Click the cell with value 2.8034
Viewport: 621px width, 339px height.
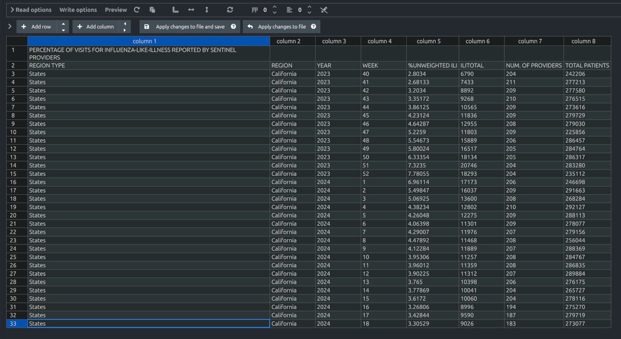(x=433, y=74)
